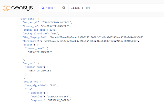Select the "leaf_data" key
Viewport: 164px width, 103px height.
coord(27,19)
